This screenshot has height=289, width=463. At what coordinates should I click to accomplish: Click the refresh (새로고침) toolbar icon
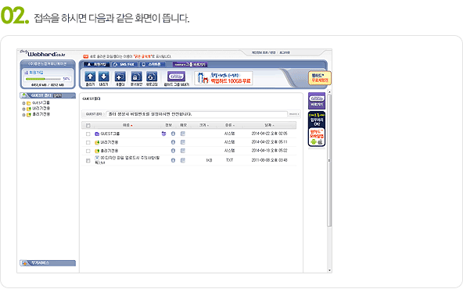152,77
